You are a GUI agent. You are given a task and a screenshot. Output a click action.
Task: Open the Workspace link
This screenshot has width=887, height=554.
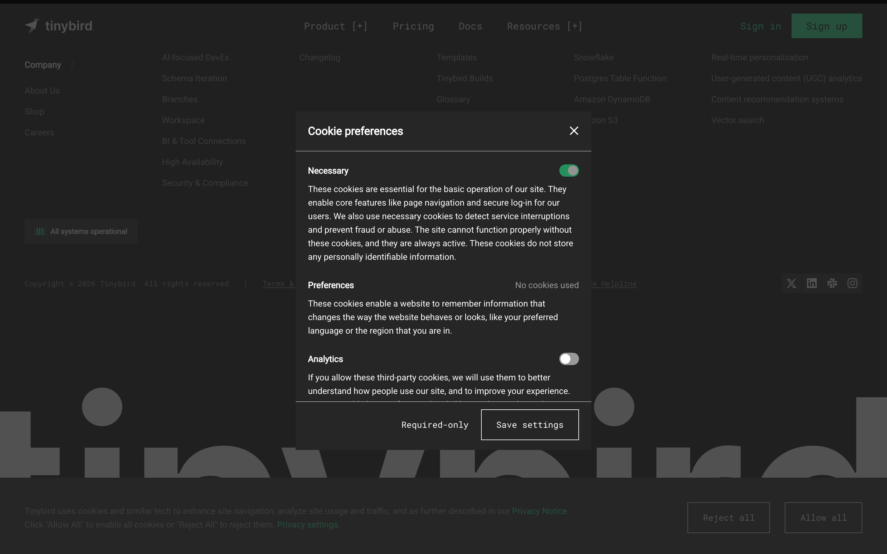click(x=183, y=120)
